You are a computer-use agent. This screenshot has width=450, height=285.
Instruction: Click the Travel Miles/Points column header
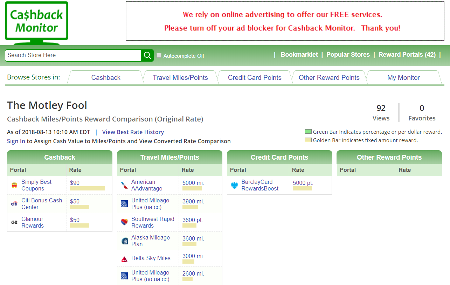tap(169, 157)
